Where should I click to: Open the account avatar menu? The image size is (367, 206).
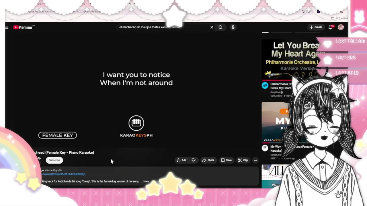(x=341, y=27)
